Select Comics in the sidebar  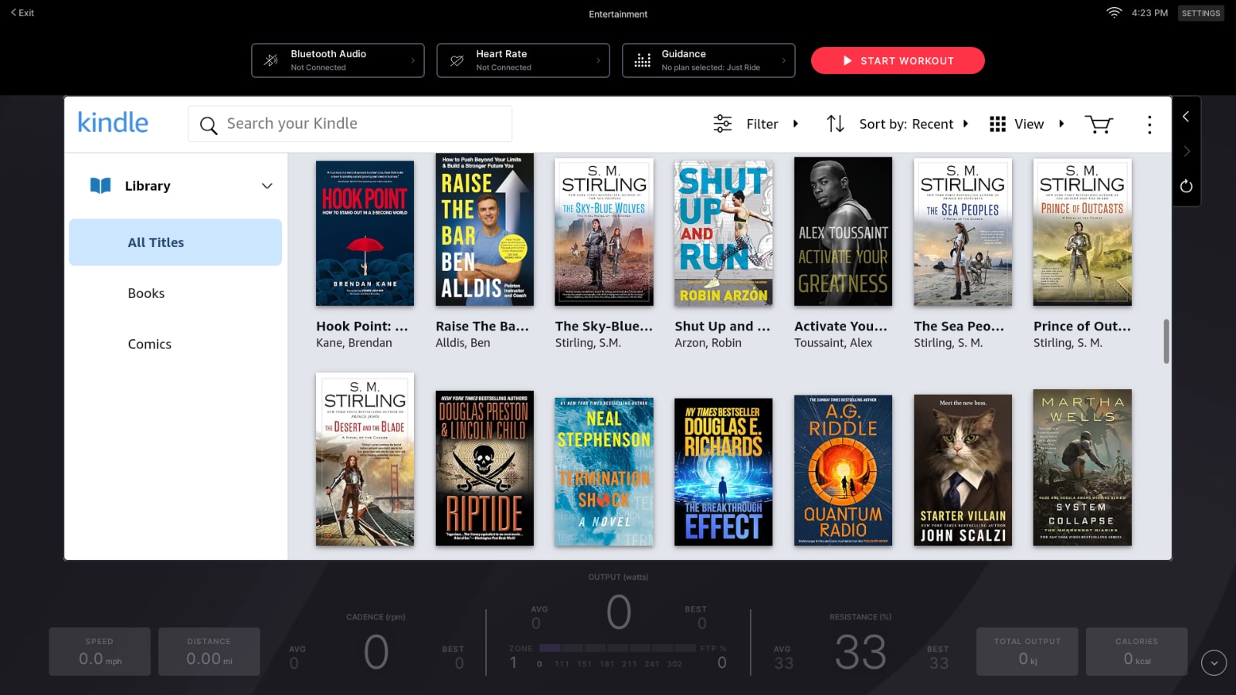pyautogui.click(x=149, y=344)
